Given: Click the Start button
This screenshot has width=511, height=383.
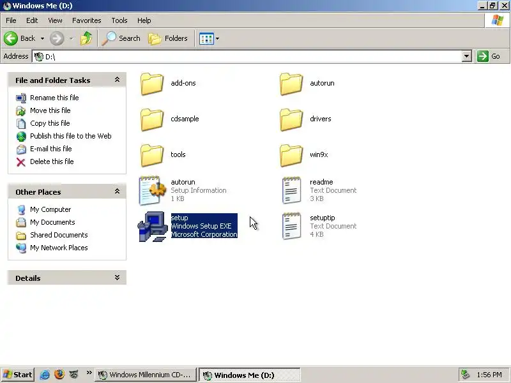Looking at the screenshot, I should (x=18, y=375).
